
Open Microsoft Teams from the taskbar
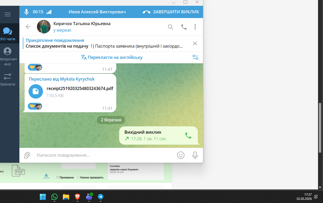(89, 196)
